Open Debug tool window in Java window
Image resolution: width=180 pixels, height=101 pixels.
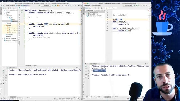(x=21, y=97)
